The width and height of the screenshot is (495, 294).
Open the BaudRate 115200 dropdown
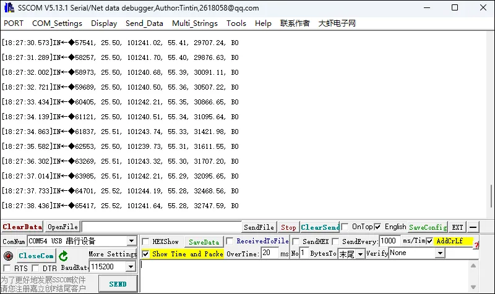click(131, 267)
